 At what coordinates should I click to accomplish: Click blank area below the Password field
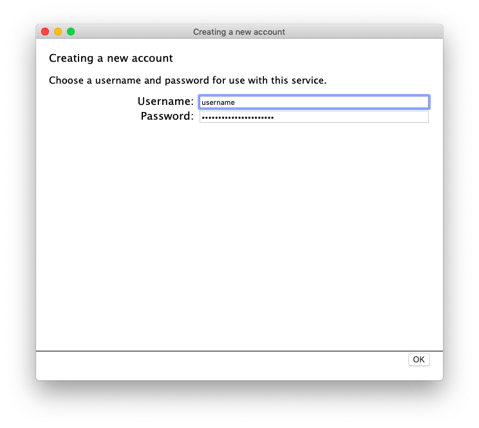[x=239, y=235]
